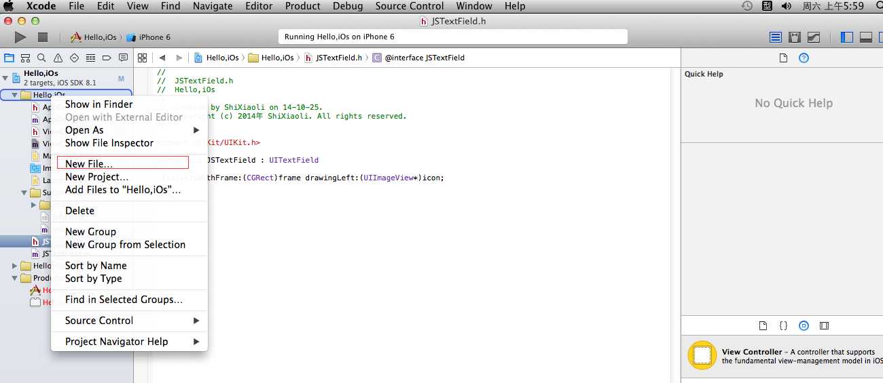Viewport: 883px width, 383px height.
Task: Collapse the highlighted Hello,iOs group triangle
Action: tap(14, 96)
